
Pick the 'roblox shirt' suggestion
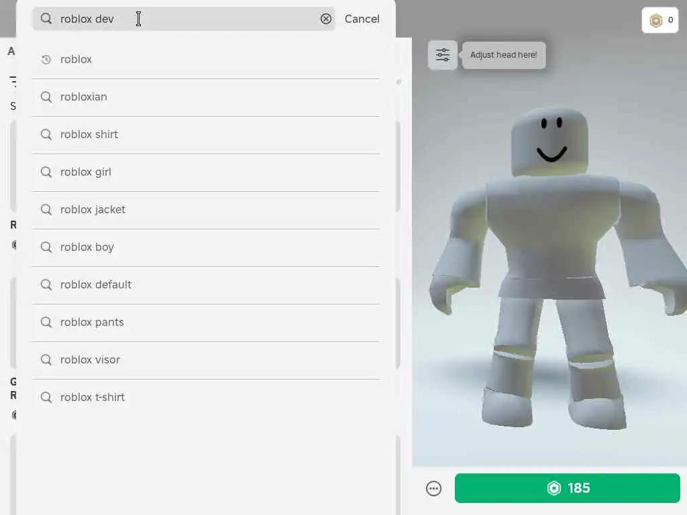[205, 134]
